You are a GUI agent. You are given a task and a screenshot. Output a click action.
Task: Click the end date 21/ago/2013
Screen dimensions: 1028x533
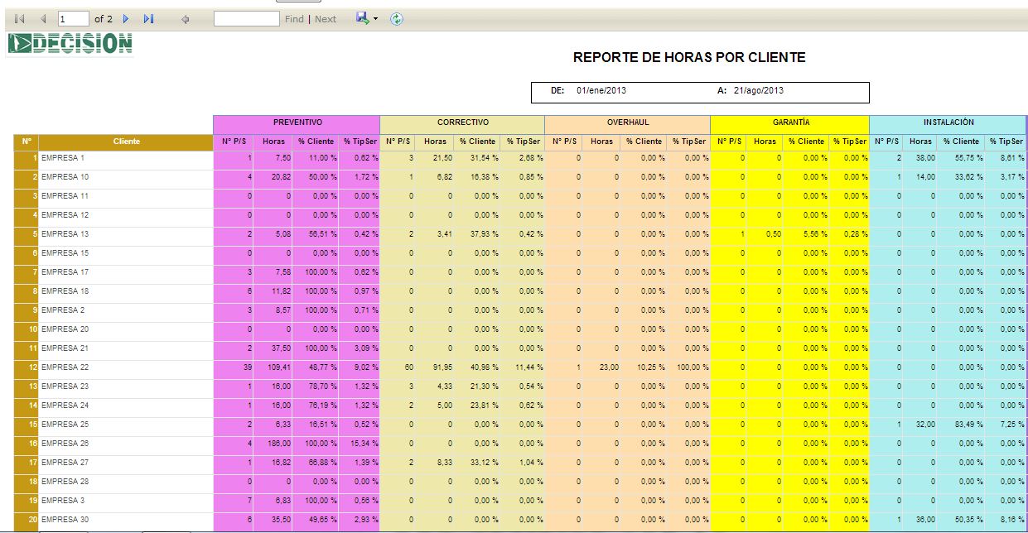[x=759, y=91]
